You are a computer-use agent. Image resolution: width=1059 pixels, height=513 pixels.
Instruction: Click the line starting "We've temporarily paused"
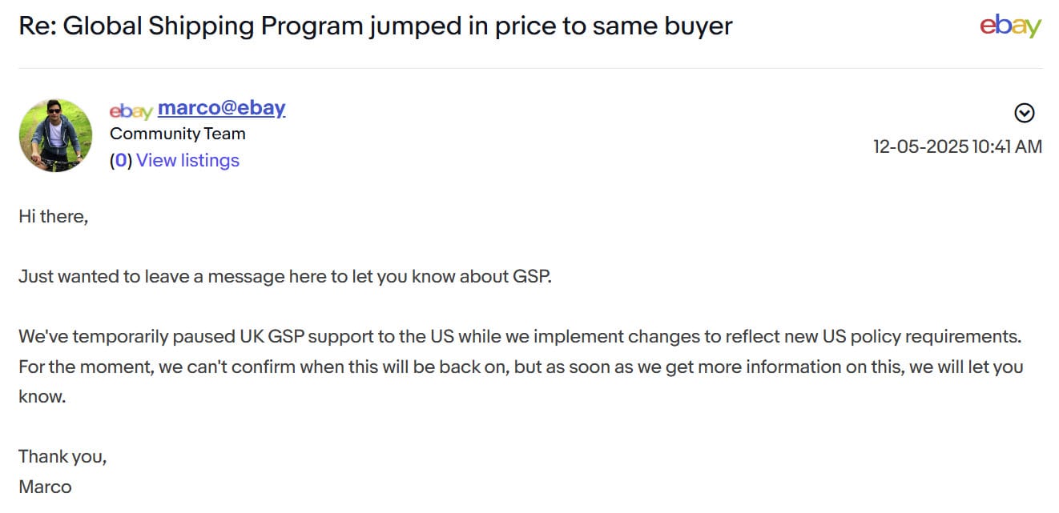click(x=519, y=336)
